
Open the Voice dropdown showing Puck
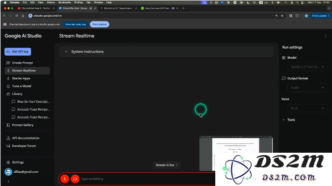[307, 108]
